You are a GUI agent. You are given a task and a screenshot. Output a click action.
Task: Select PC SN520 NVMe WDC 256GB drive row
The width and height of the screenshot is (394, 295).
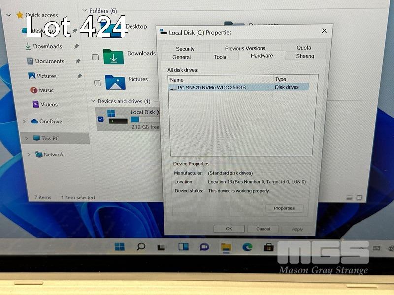(212, 87)
